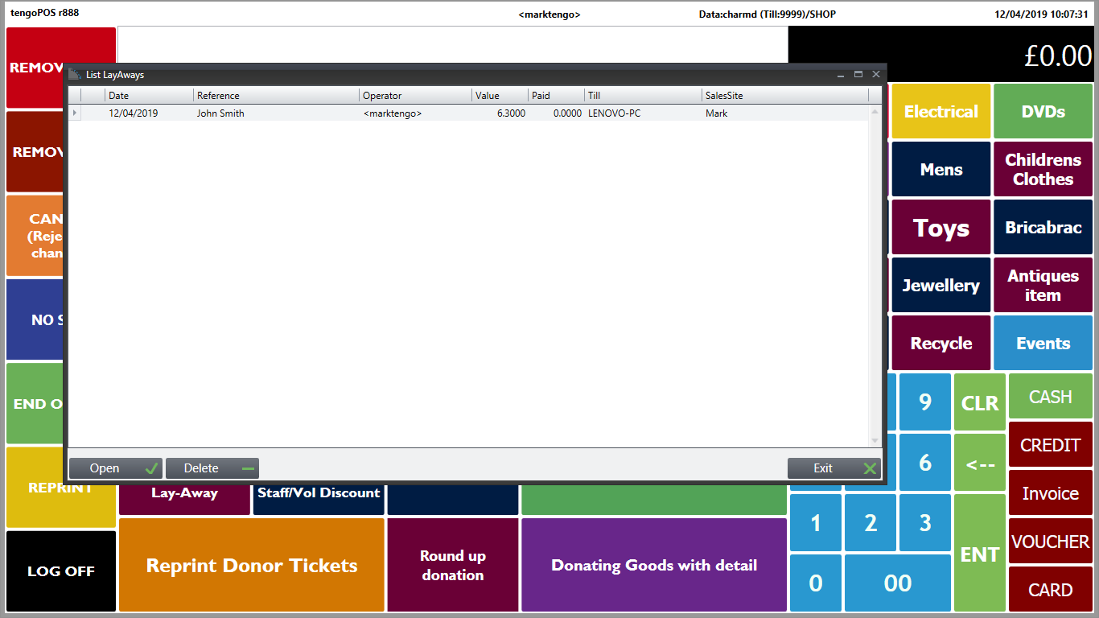Sort by the Value column header
Screen dimensions: 1099x618
pyautogui.click(x=500, y=96)
